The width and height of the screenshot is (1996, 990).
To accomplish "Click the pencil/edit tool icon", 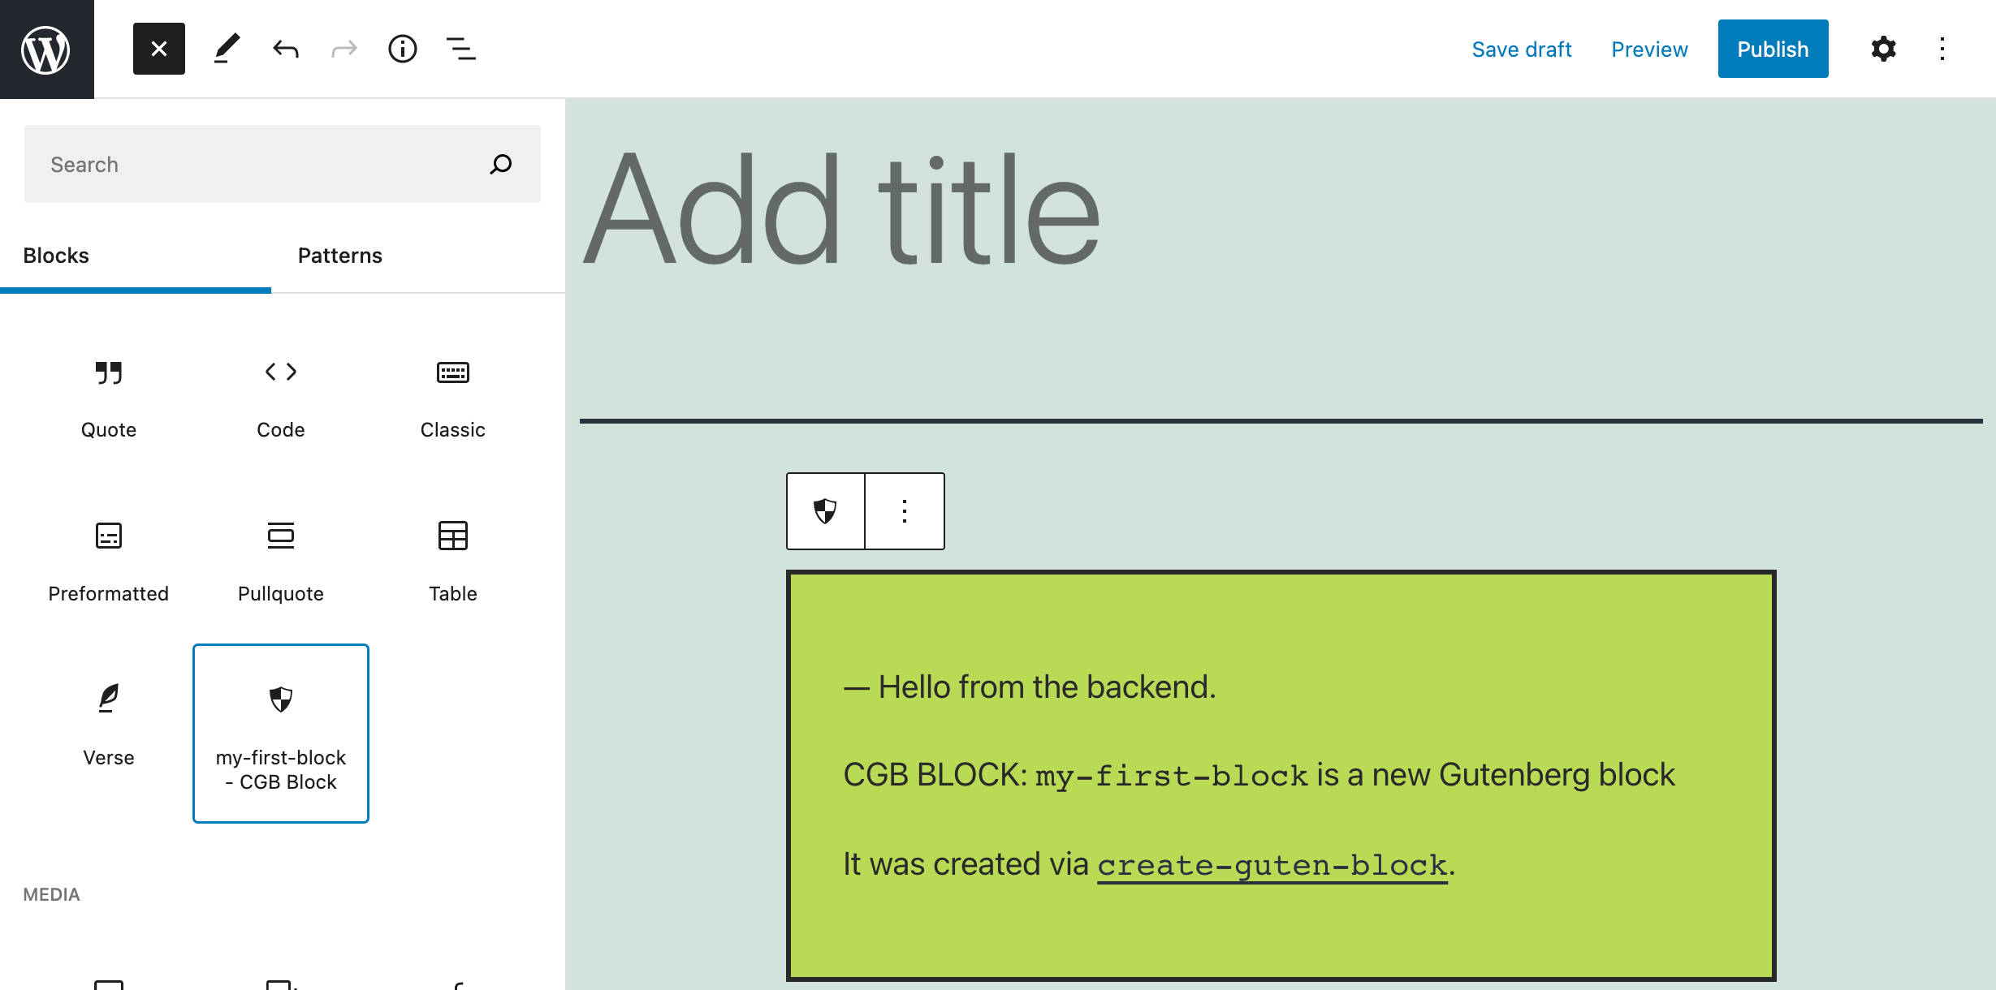I will click(x=225, y=49).
